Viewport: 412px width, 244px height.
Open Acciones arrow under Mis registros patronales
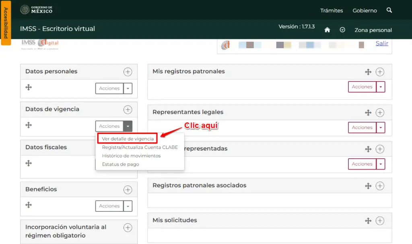(x=381, y=87)
